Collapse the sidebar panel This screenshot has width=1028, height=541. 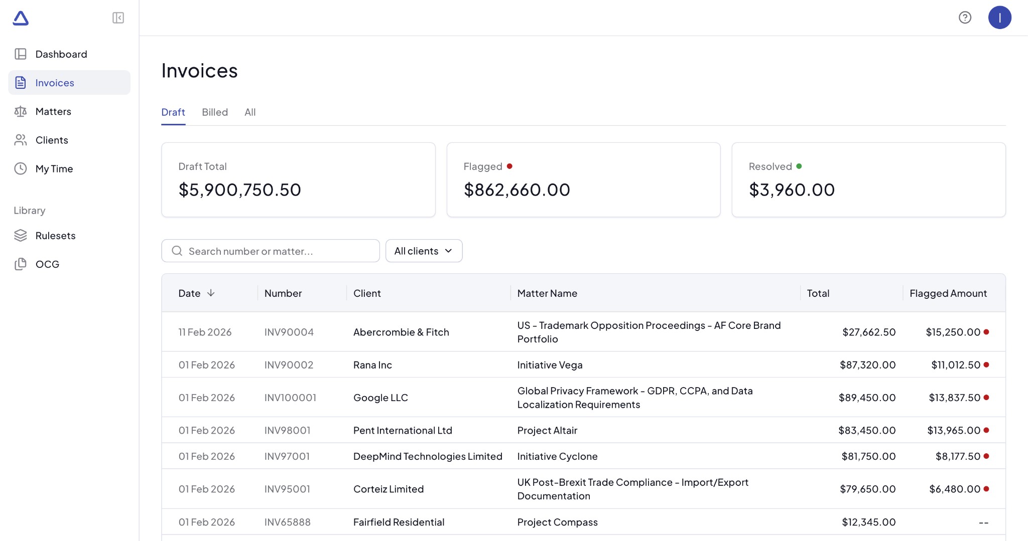tap(118, 18)
